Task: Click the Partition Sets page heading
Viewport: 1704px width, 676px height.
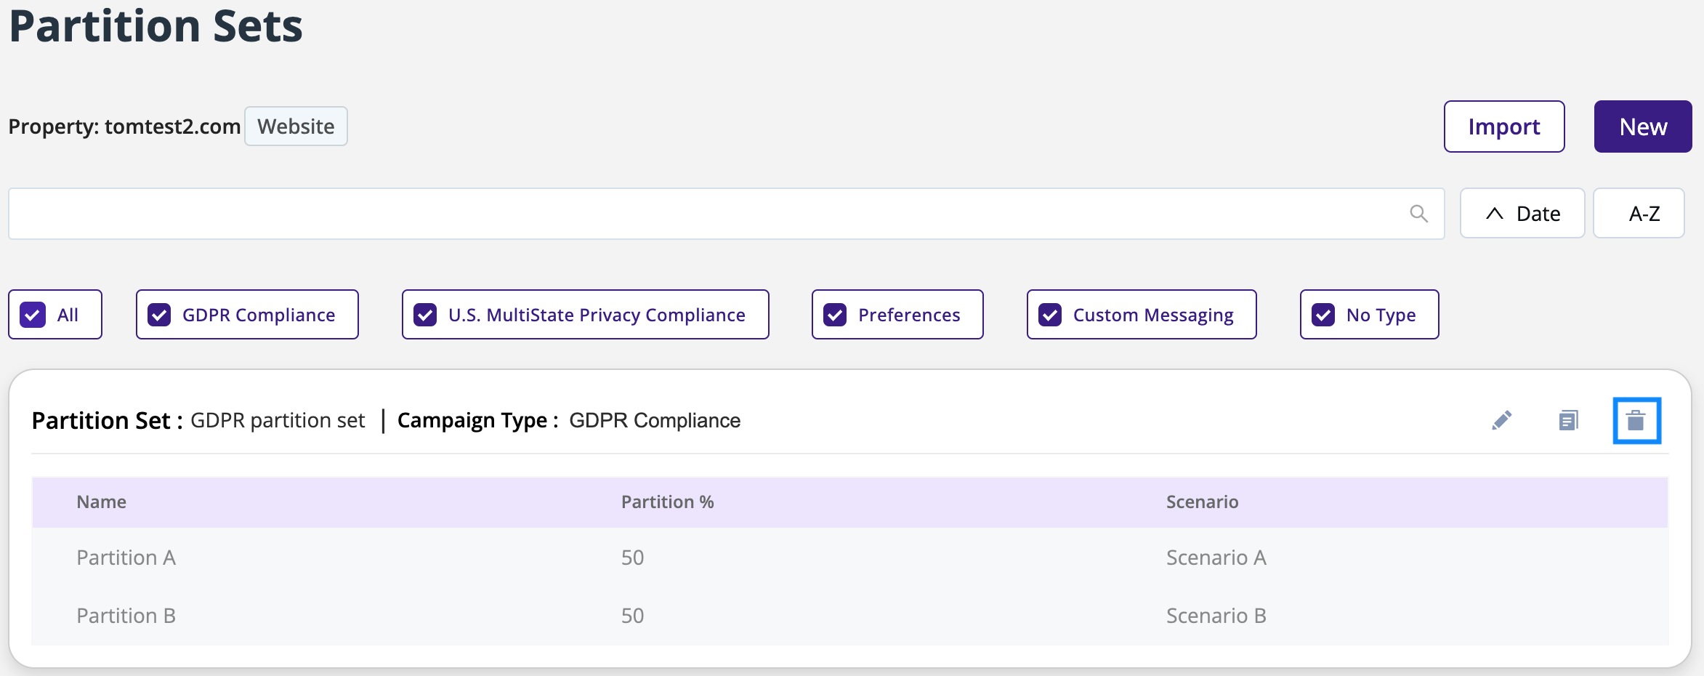Action: click(156, 26)
